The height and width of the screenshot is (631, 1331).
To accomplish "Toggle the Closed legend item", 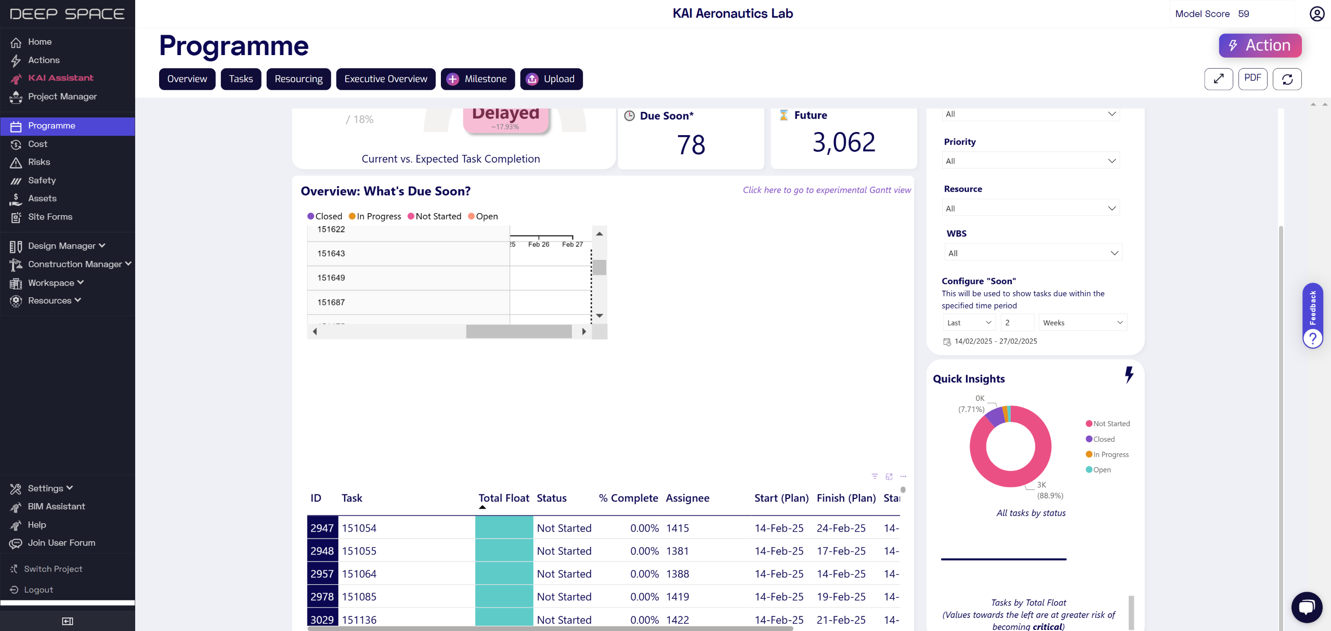I will point(325,216).
